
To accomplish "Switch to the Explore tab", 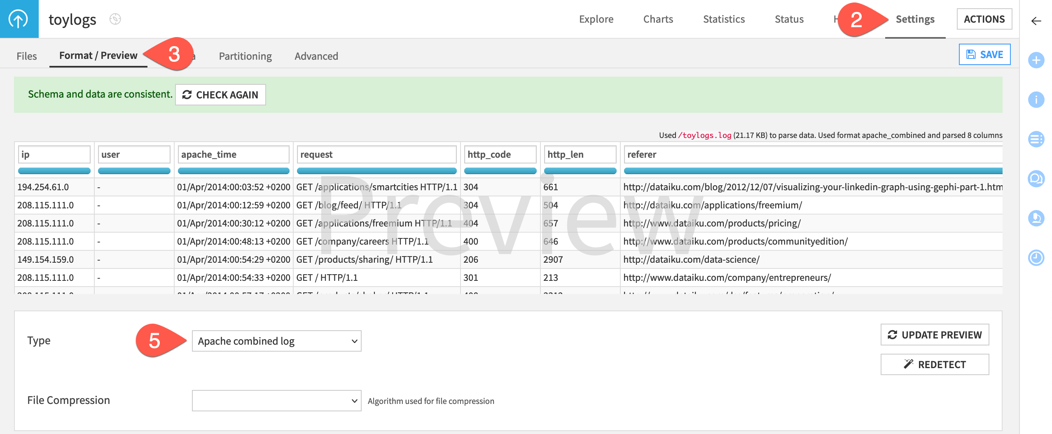I will (596, 19).
